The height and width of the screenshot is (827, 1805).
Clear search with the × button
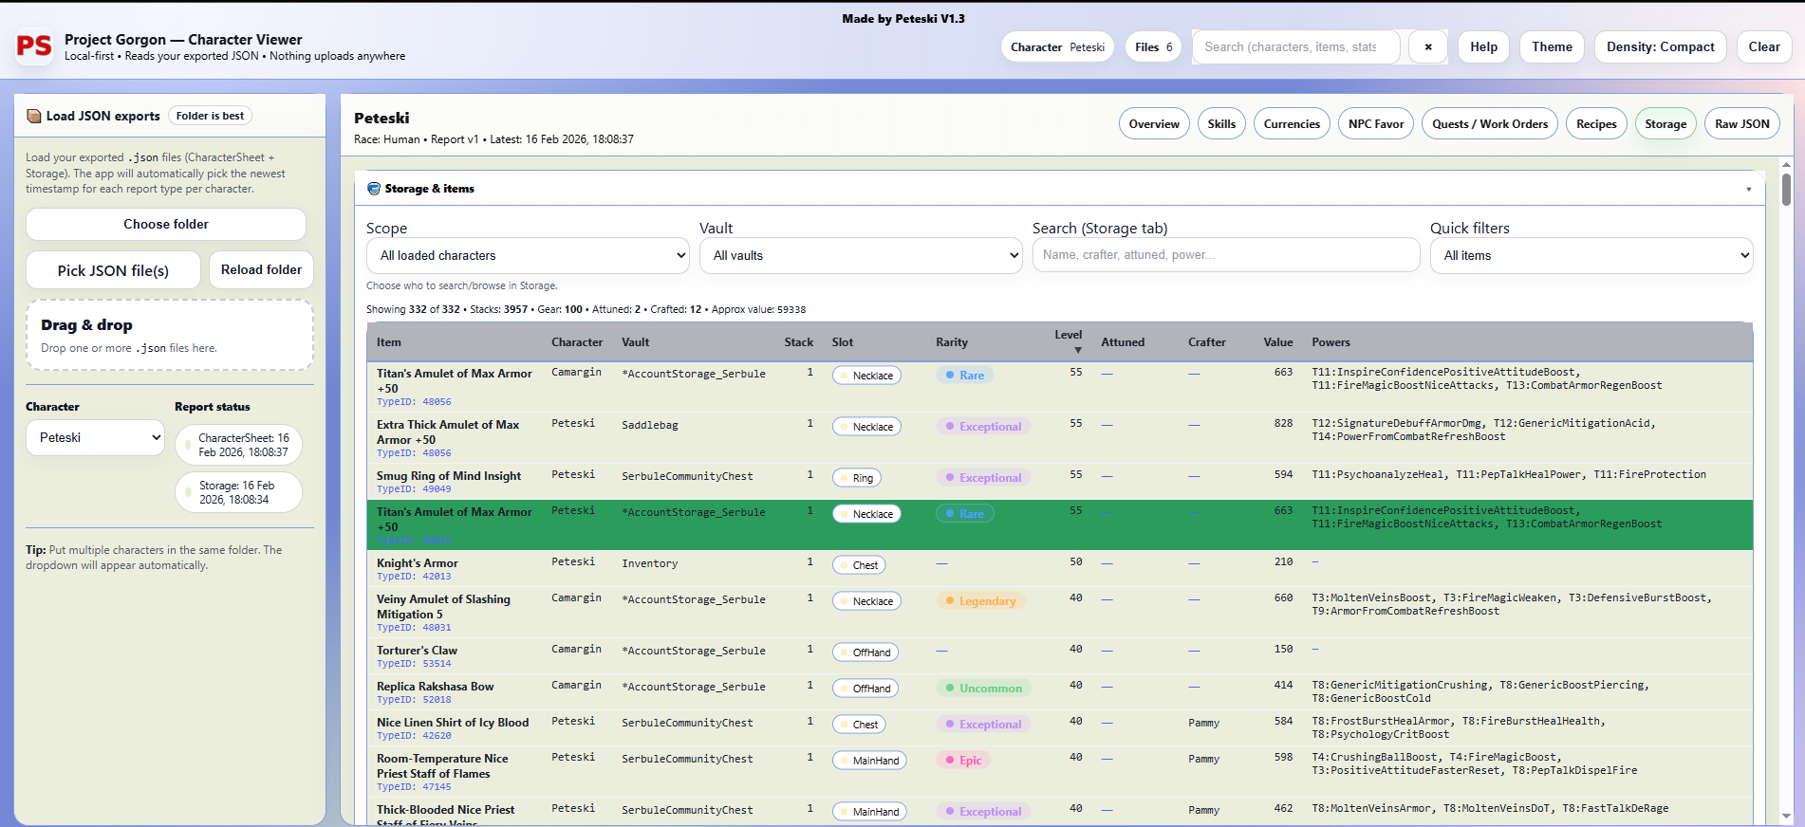pos(1427,46)
